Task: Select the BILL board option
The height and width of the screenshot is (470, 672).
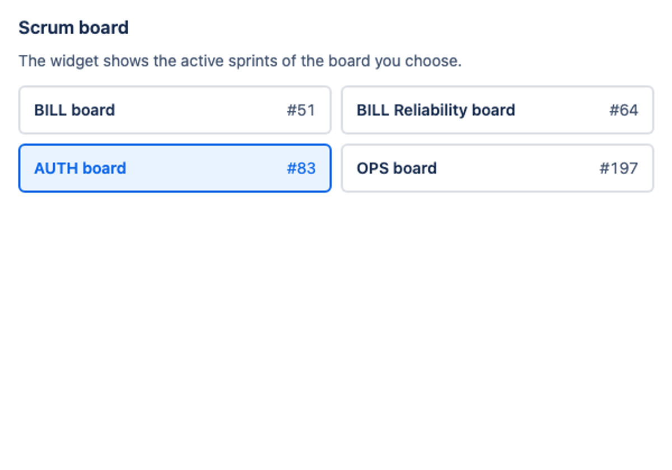Action: (175, 110)
